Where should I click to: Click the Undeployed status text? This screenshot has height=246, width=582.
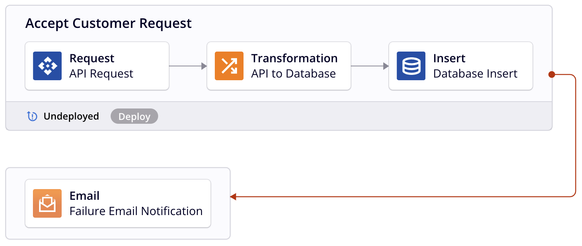[x=71, y=116]
